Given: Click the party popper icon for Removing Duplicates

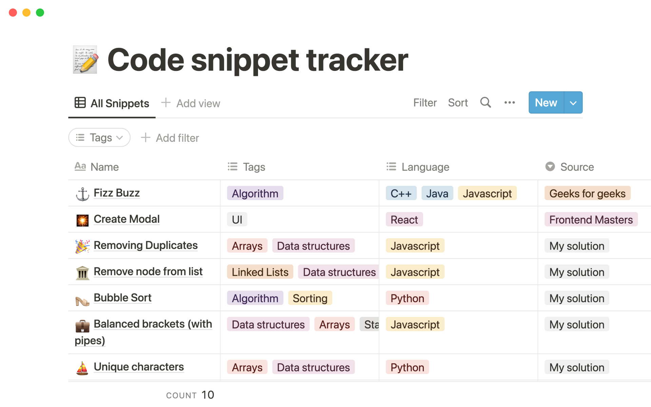Looking at the screenshot, I should pos(82,246).
